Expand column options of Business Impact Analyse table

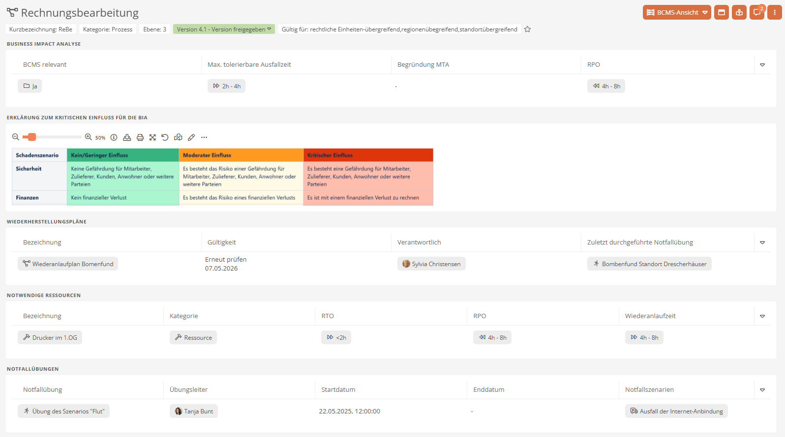762,65
